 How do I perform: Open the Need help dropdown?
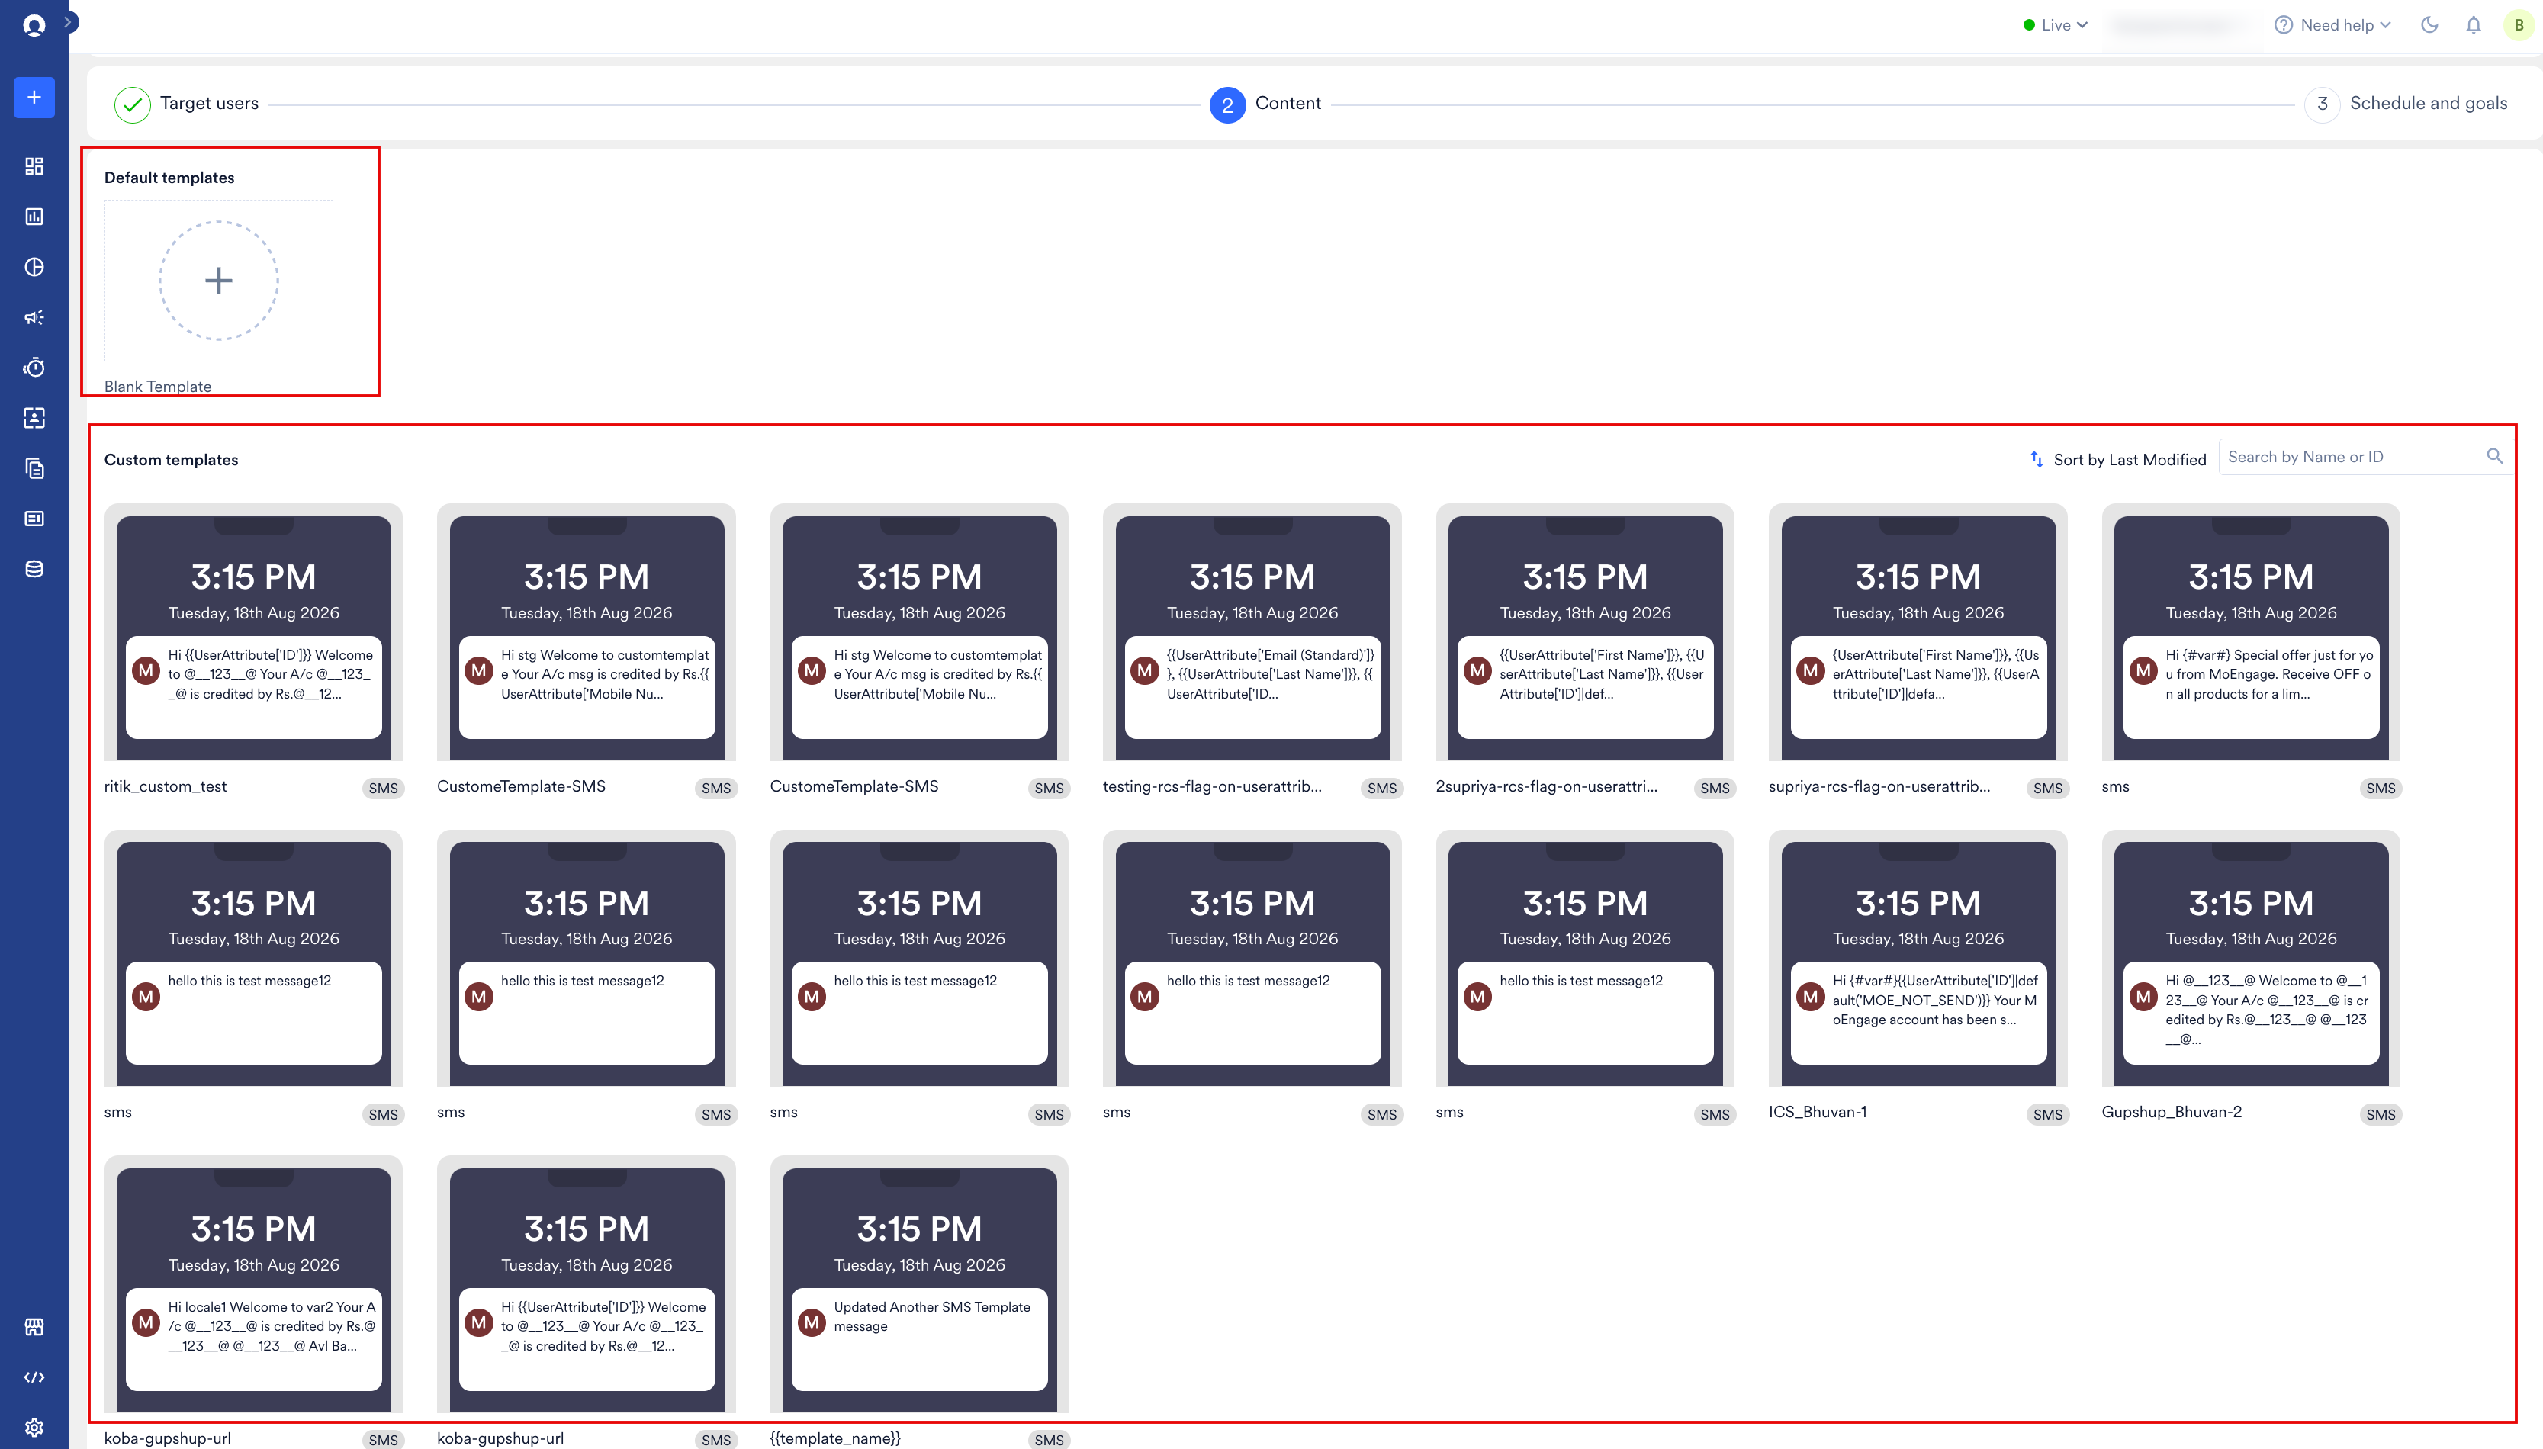[x=2332, y=25]
